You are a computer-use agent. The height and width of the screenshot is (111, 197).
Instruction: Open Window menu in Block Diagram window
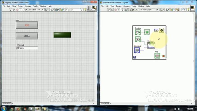pos(141,6)
